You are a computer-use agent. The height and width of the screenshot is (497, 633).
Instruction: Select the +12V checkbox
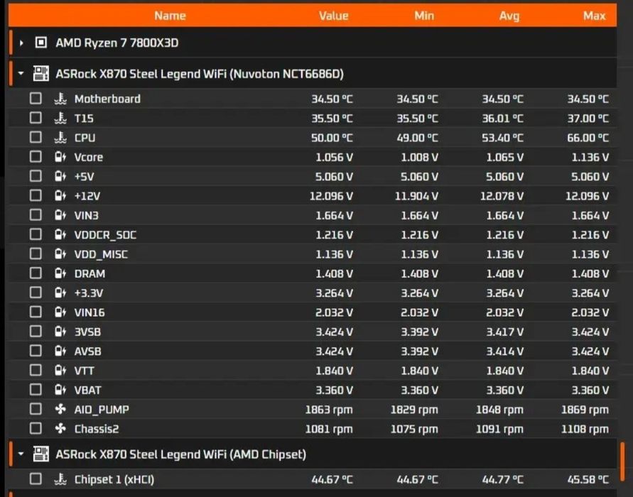coord(36,195)
